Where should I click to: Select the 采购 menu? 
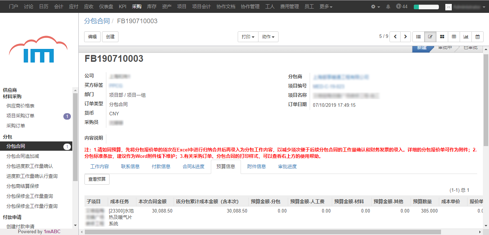coord(137,6)
